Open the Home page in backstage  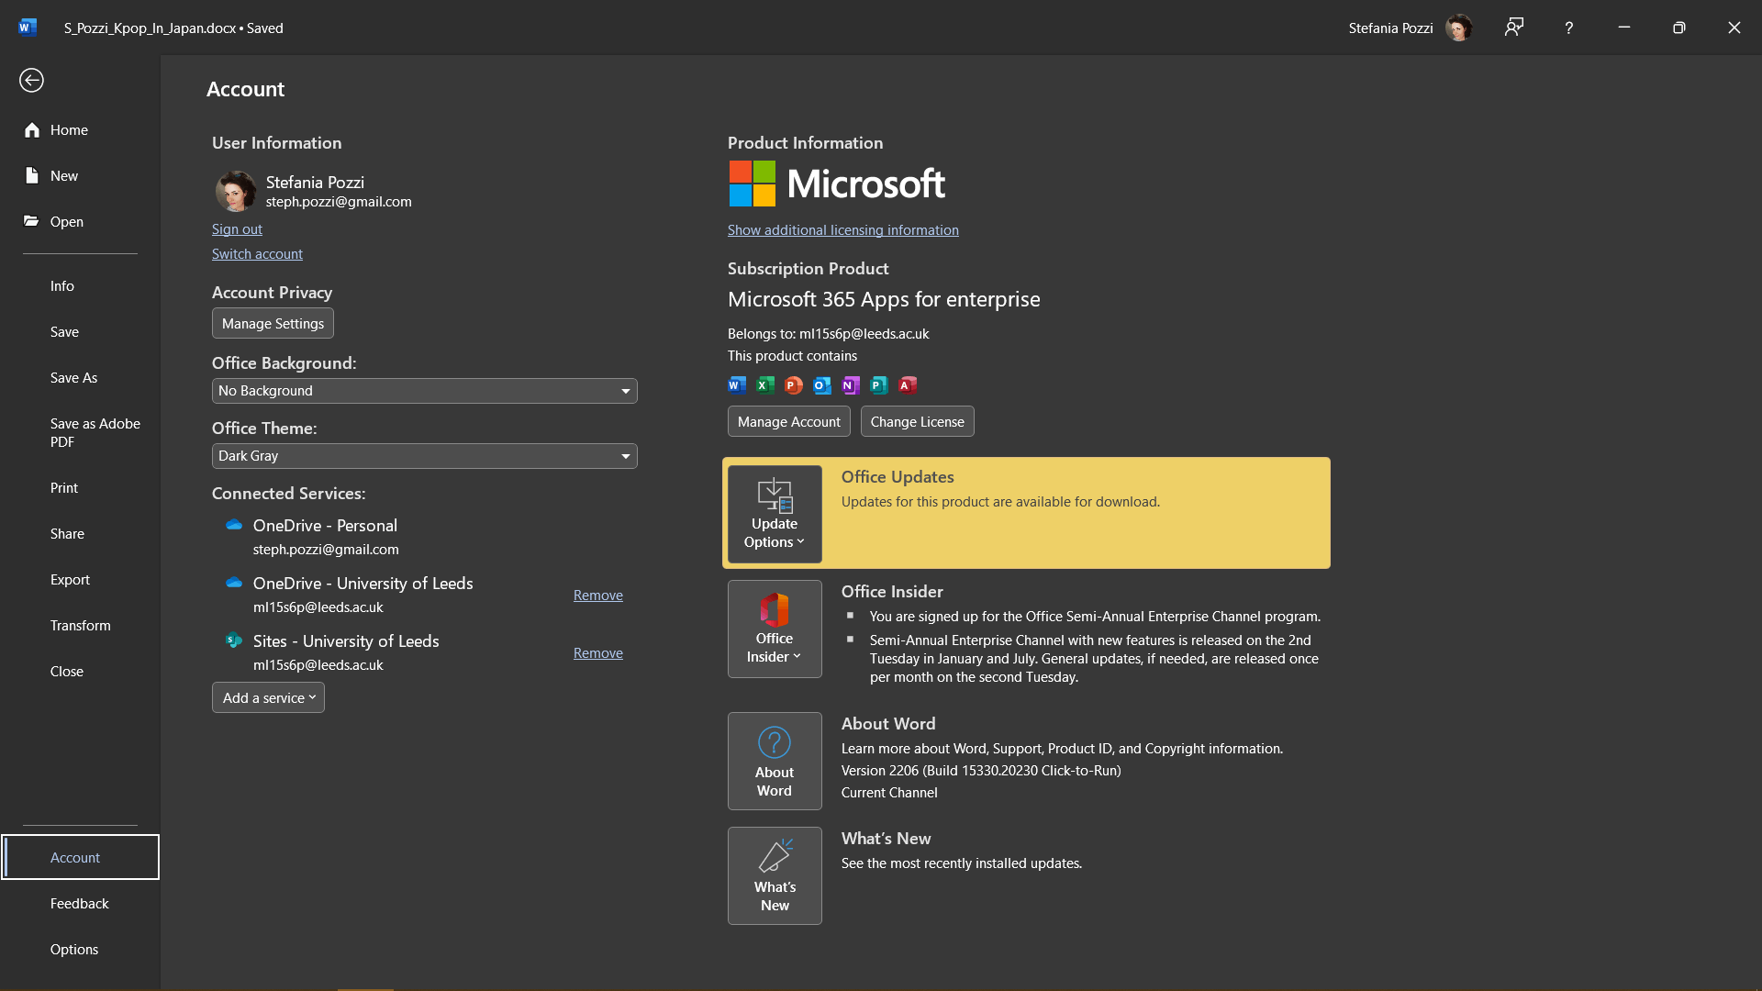[80, 130]
